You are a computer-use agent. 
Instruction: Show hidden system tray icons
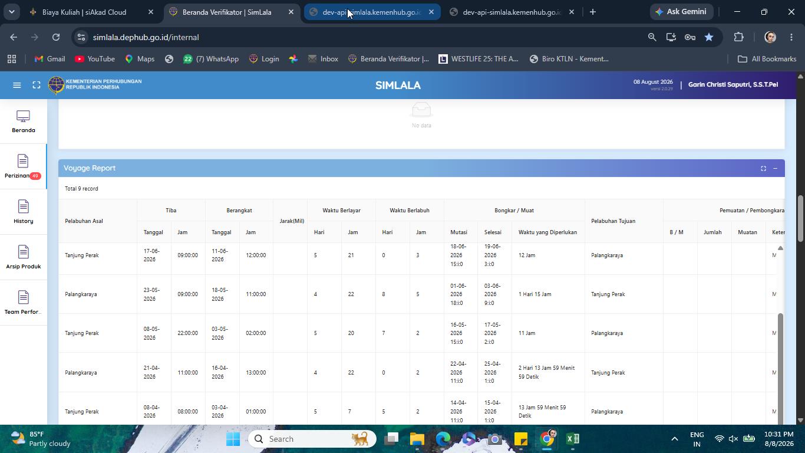674,439
